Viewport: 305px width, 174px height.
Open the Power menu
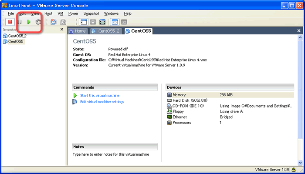[73, 13]
